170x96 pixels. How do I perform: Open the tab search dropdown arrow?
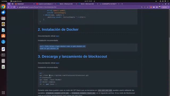point(159,4)
